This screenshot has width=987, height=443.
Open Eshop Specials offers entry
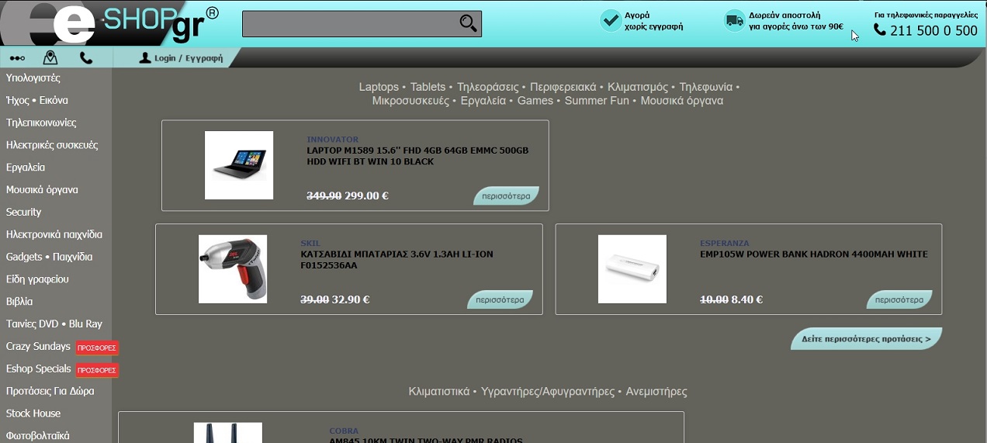coord(39,369)
